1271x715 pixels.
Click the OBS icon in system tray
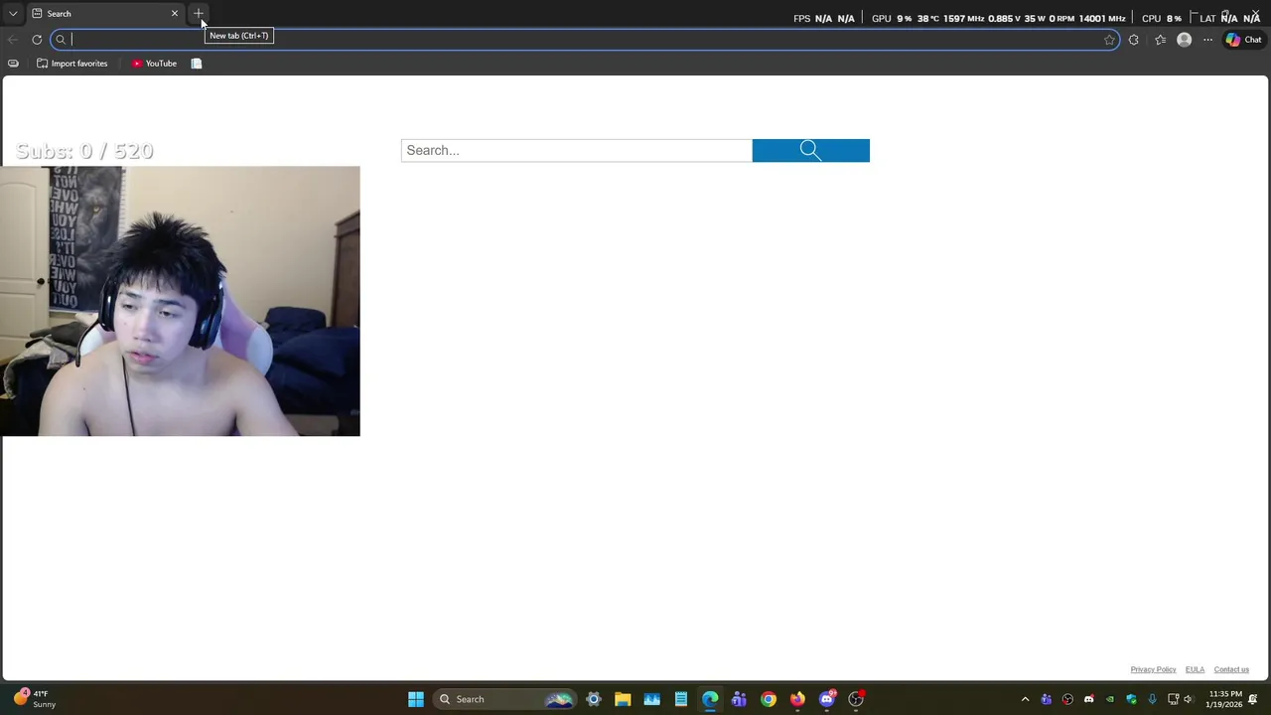[x=1067, y=699]
